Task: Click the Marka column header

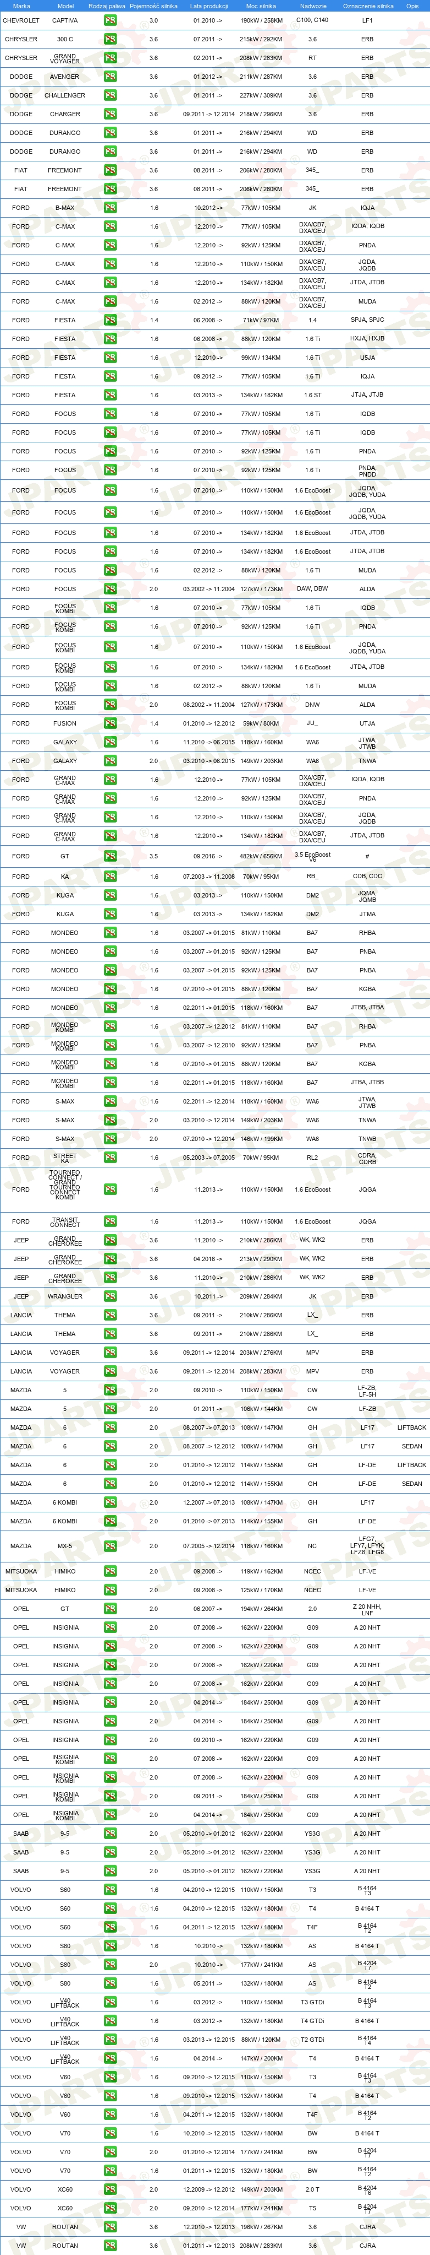Action: click(x=21, y=6)
